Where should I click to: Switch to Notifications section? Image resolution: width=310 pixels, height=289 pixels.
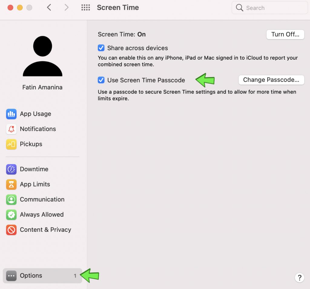[x=38, y=129]
